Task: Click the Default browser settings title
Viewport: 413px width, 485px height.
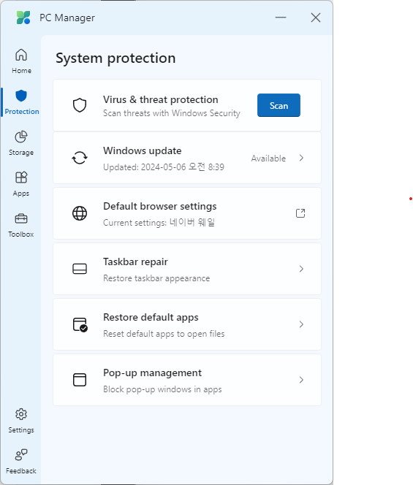Action: [x=160, y=206]
